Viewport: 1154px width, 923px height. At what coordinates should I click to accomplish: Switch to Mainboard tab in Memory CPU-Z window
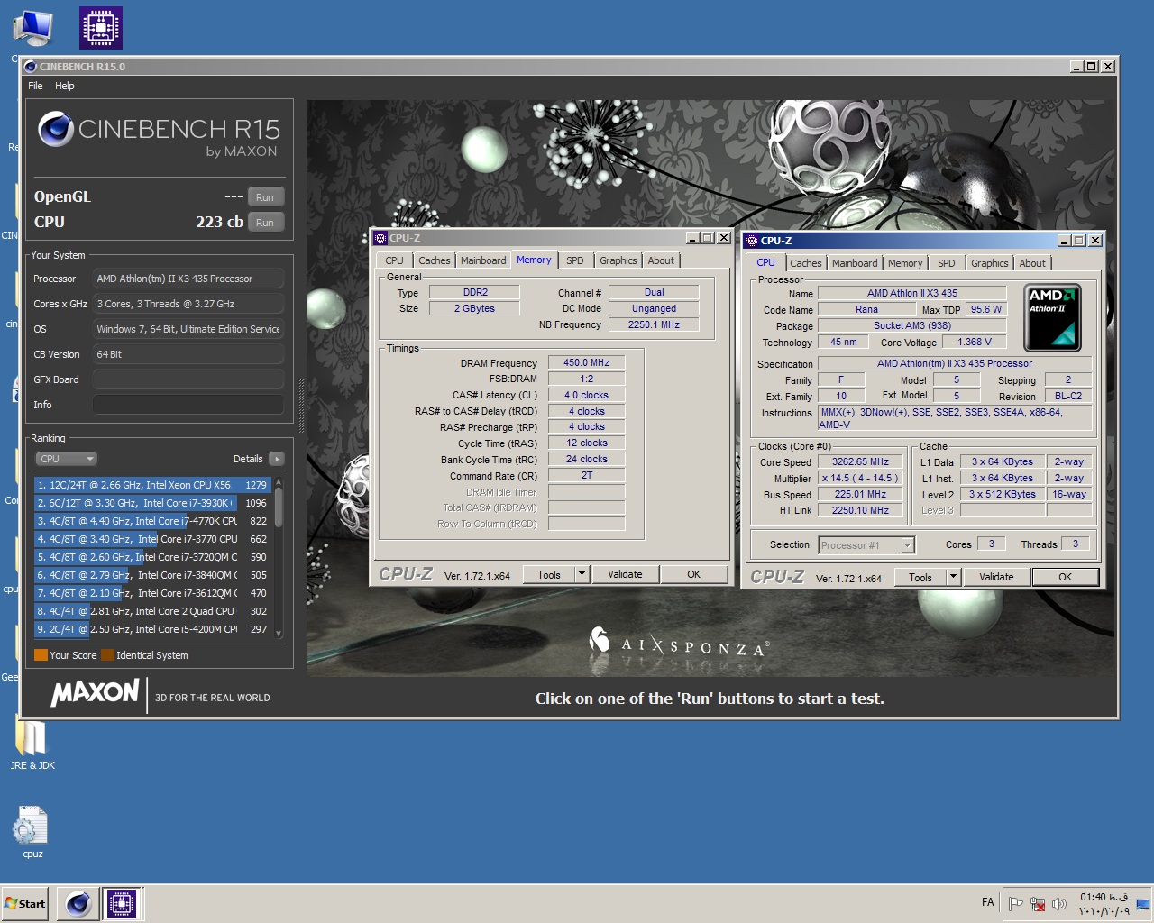click(483, 260)
